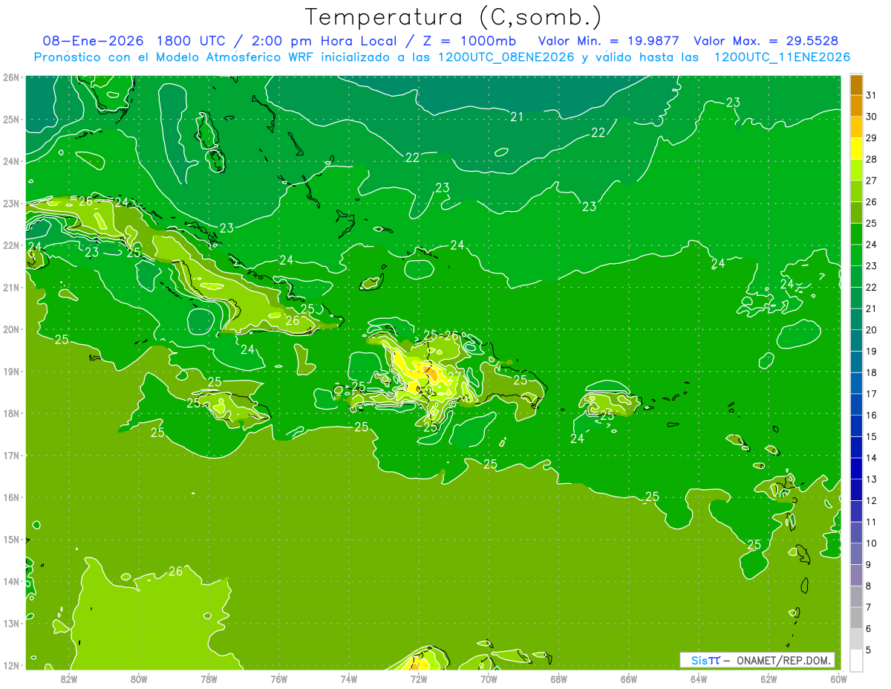
Task: Pick the gray swatch between 6 and 7
Action: pyautogui.click(x=856, y=618)
